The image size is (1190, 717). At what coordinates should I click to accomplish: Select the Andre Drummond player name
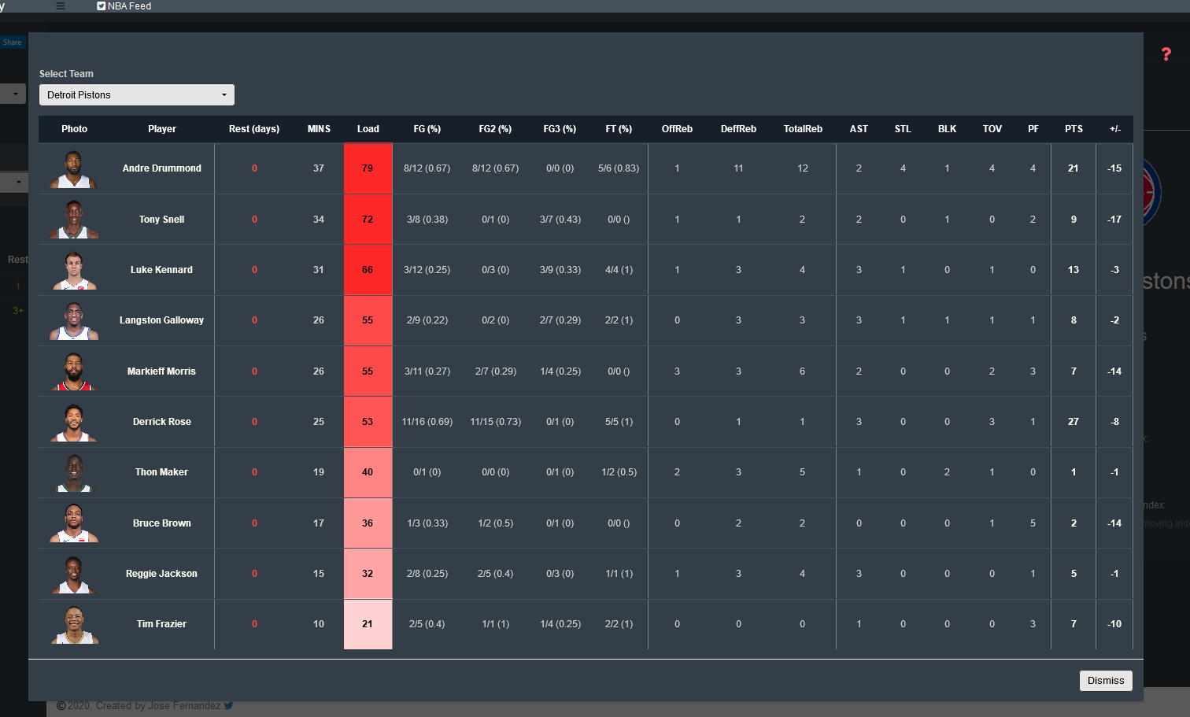tap(162, 168)
